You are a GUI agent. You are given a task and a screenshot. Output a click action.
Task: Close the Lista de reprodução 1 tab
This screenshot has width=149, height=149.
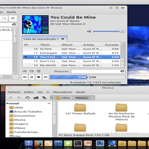pos(63,39)
